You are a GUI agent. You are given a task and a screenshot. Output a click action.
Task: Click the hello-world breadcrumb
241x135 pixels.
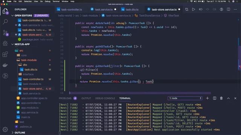point(65,16)
